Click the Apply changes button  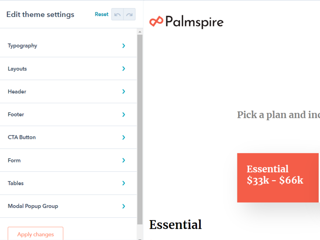coord(35,234)
